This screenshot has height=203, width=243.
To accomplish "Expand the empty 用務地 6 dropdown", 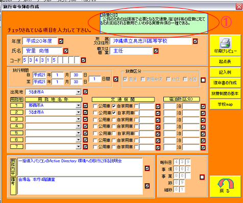I will tap(78, 140).
